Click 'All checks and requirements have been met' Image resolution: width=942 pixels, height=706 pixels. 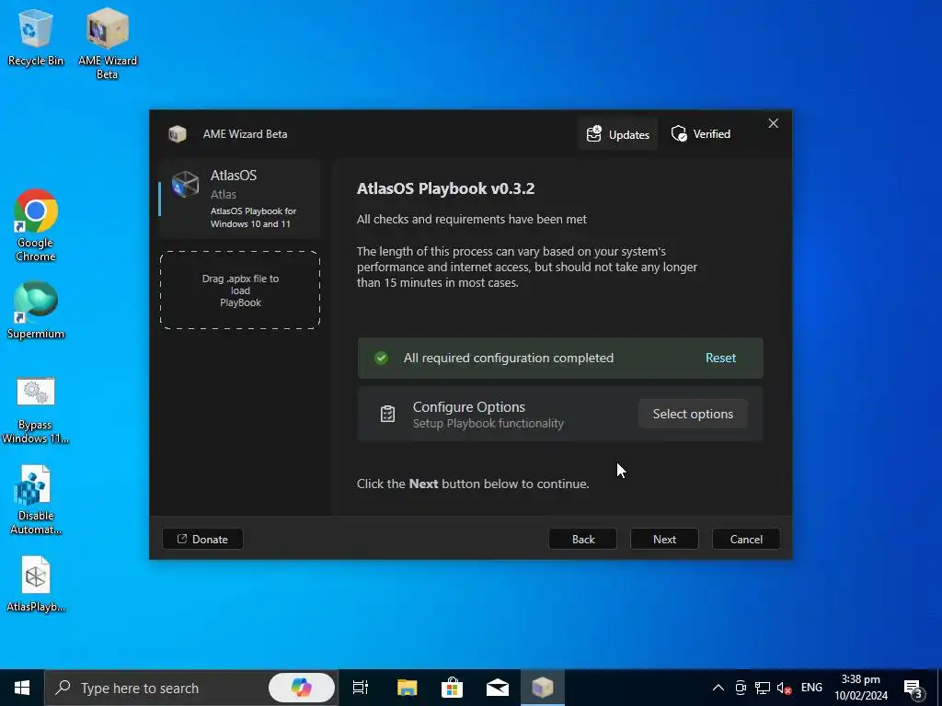(x=472, y=219)
